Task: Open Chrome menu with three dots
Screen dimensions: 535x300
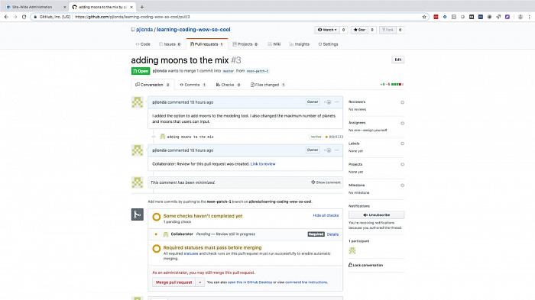Action: click(x=529, y=17)
